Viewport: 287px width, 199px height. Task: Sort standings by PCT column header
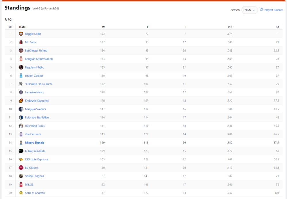(x=230, y=27)
